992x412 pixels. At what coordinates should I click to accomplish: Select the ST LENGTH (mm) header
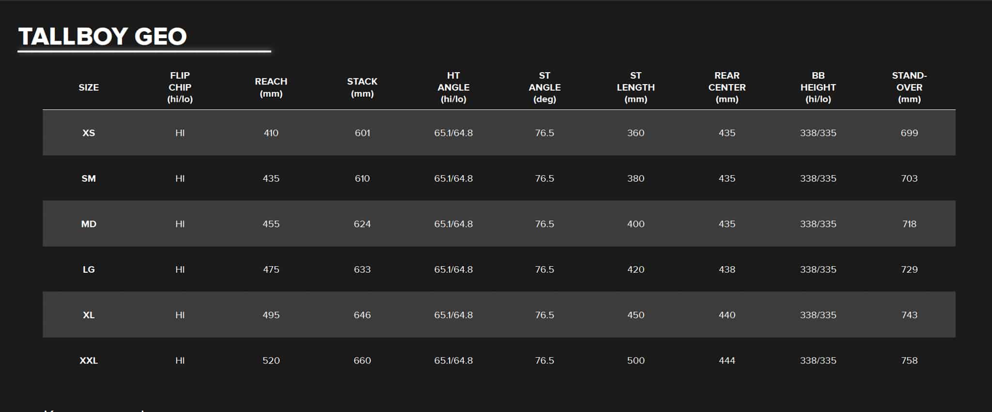click(635, 88)
